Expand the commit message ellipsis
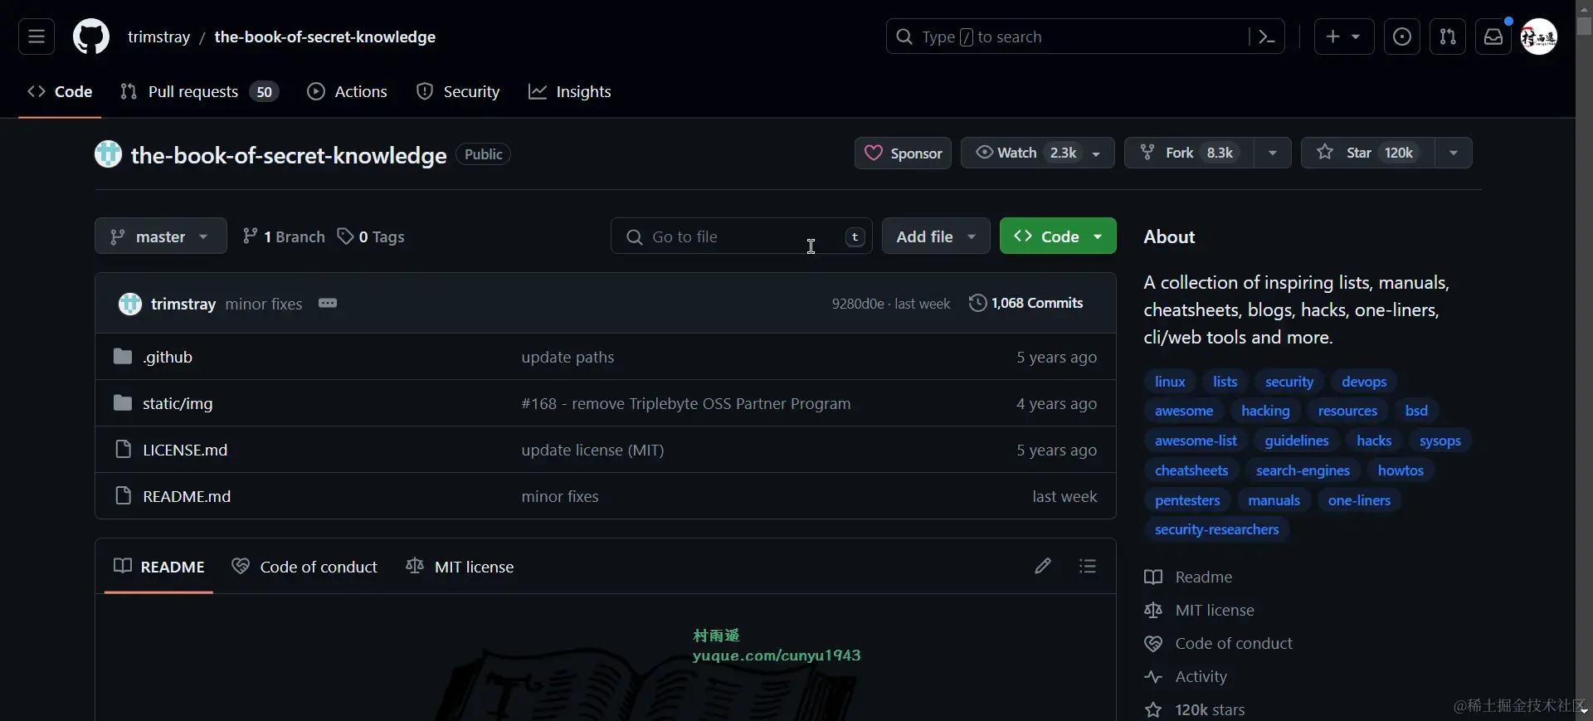 tap(328, 303)
